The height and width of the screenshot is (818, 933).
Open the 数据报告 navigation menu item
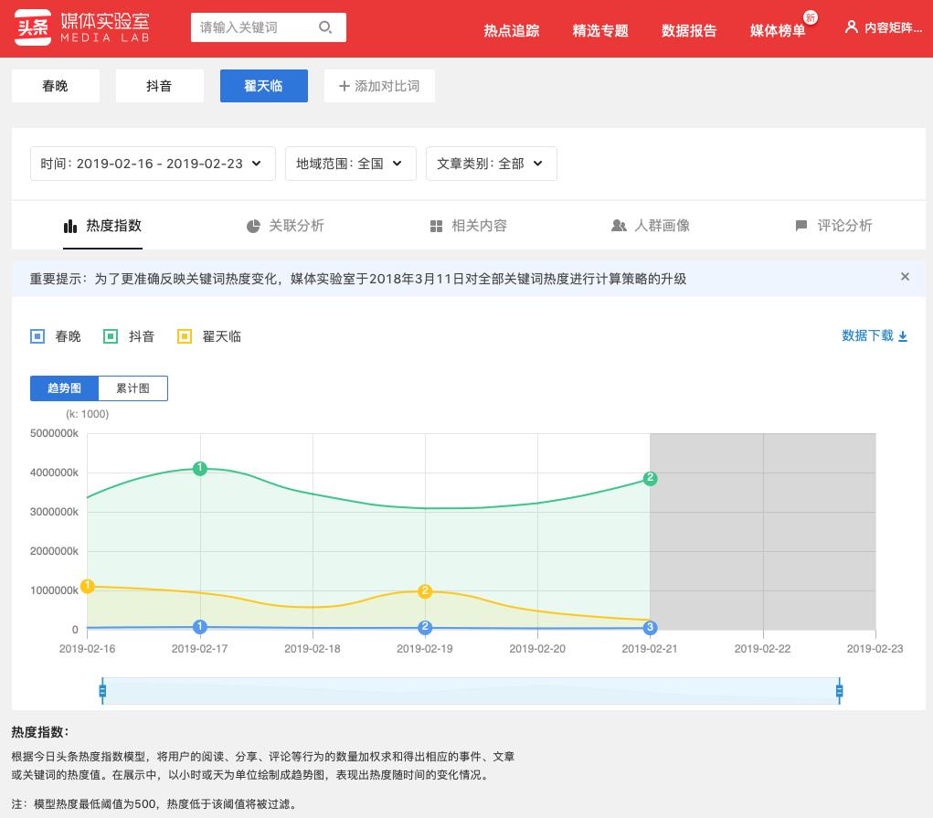689,30
